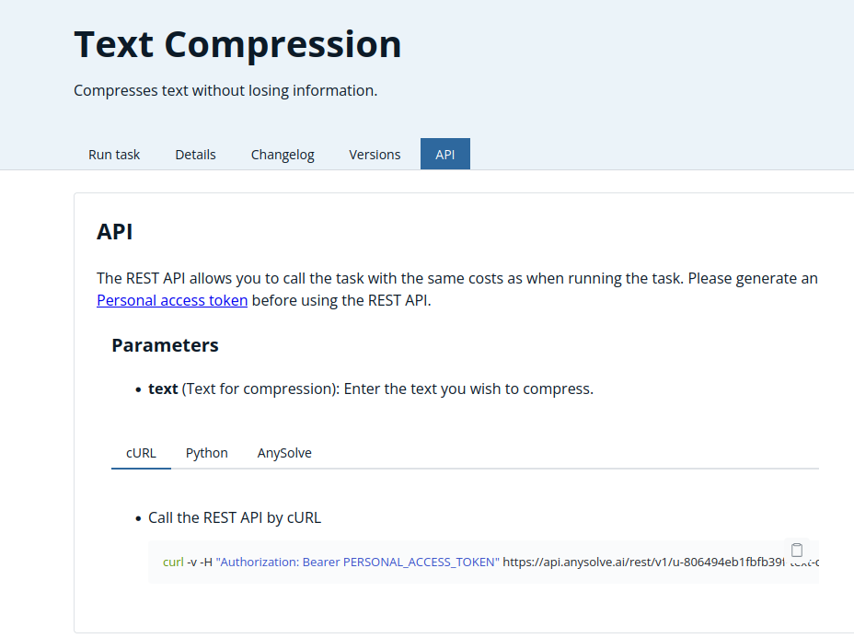Click the green curl keyword
The width and height of the screenshot is (854, 638).
coord(173,562)
